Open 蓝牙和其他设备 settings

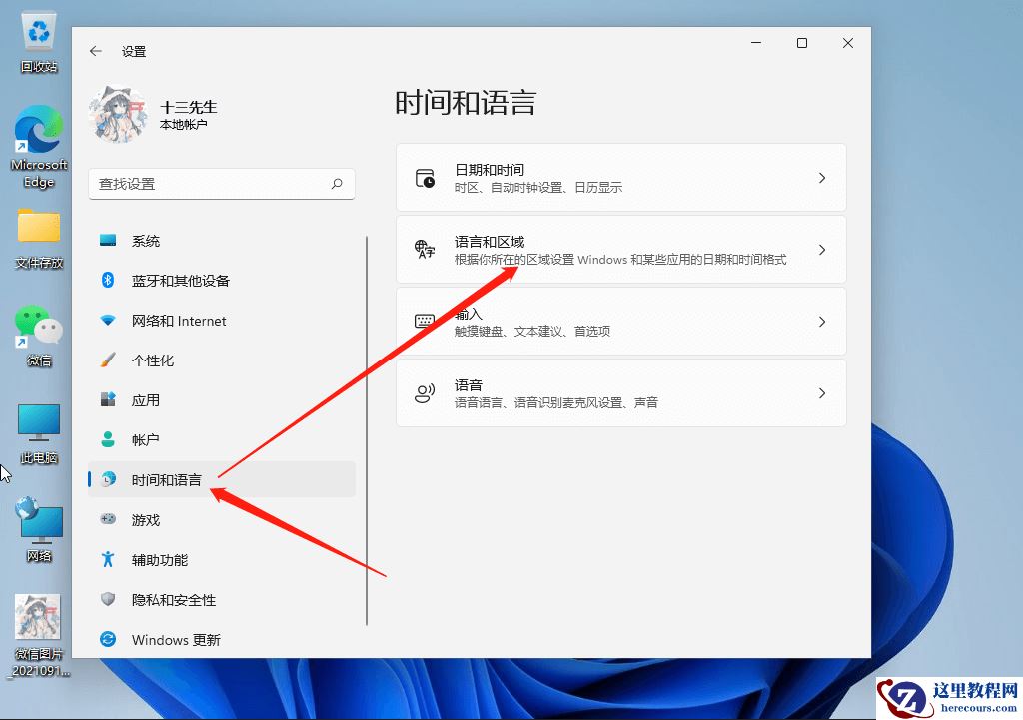180,281
